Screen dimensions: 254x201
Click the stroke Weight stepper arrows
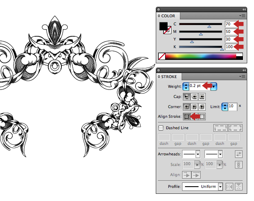pyautogui.click(x=186, y=87)
